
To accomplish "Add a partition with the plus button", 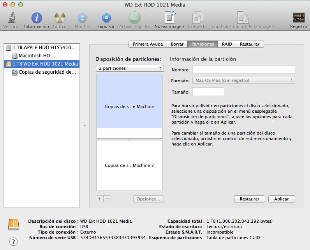I will (100, 199).
